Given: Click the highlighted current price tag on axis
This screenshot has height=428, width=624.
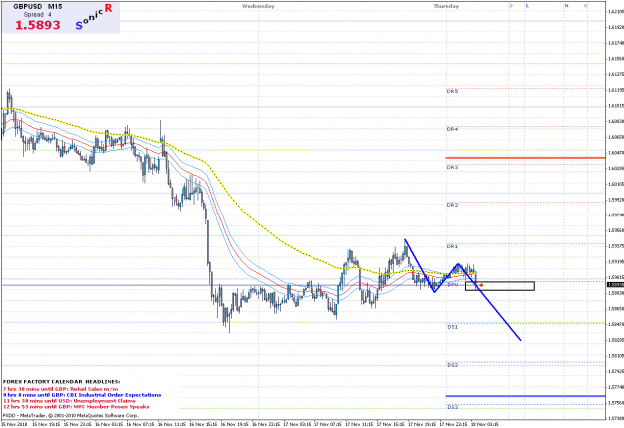Looking at the screenshot, I should tap(616, 285).
